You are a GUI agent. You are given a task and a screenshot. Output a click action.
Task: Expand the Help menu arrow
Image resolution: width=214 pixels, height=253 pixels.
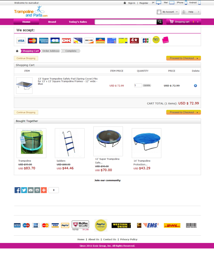pos(199,12)
